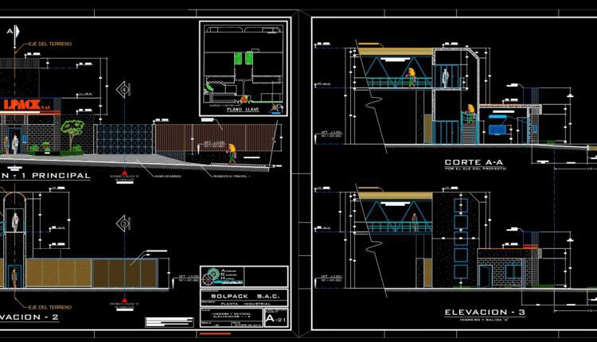597x342 pixels.
Task: Click the figure on the bridge in Corte A-A
Action: (x=411, y=78)
